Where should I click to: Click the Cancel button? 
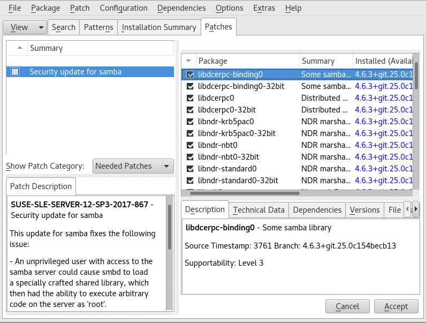pyautogui.click(x=347, y=306)
